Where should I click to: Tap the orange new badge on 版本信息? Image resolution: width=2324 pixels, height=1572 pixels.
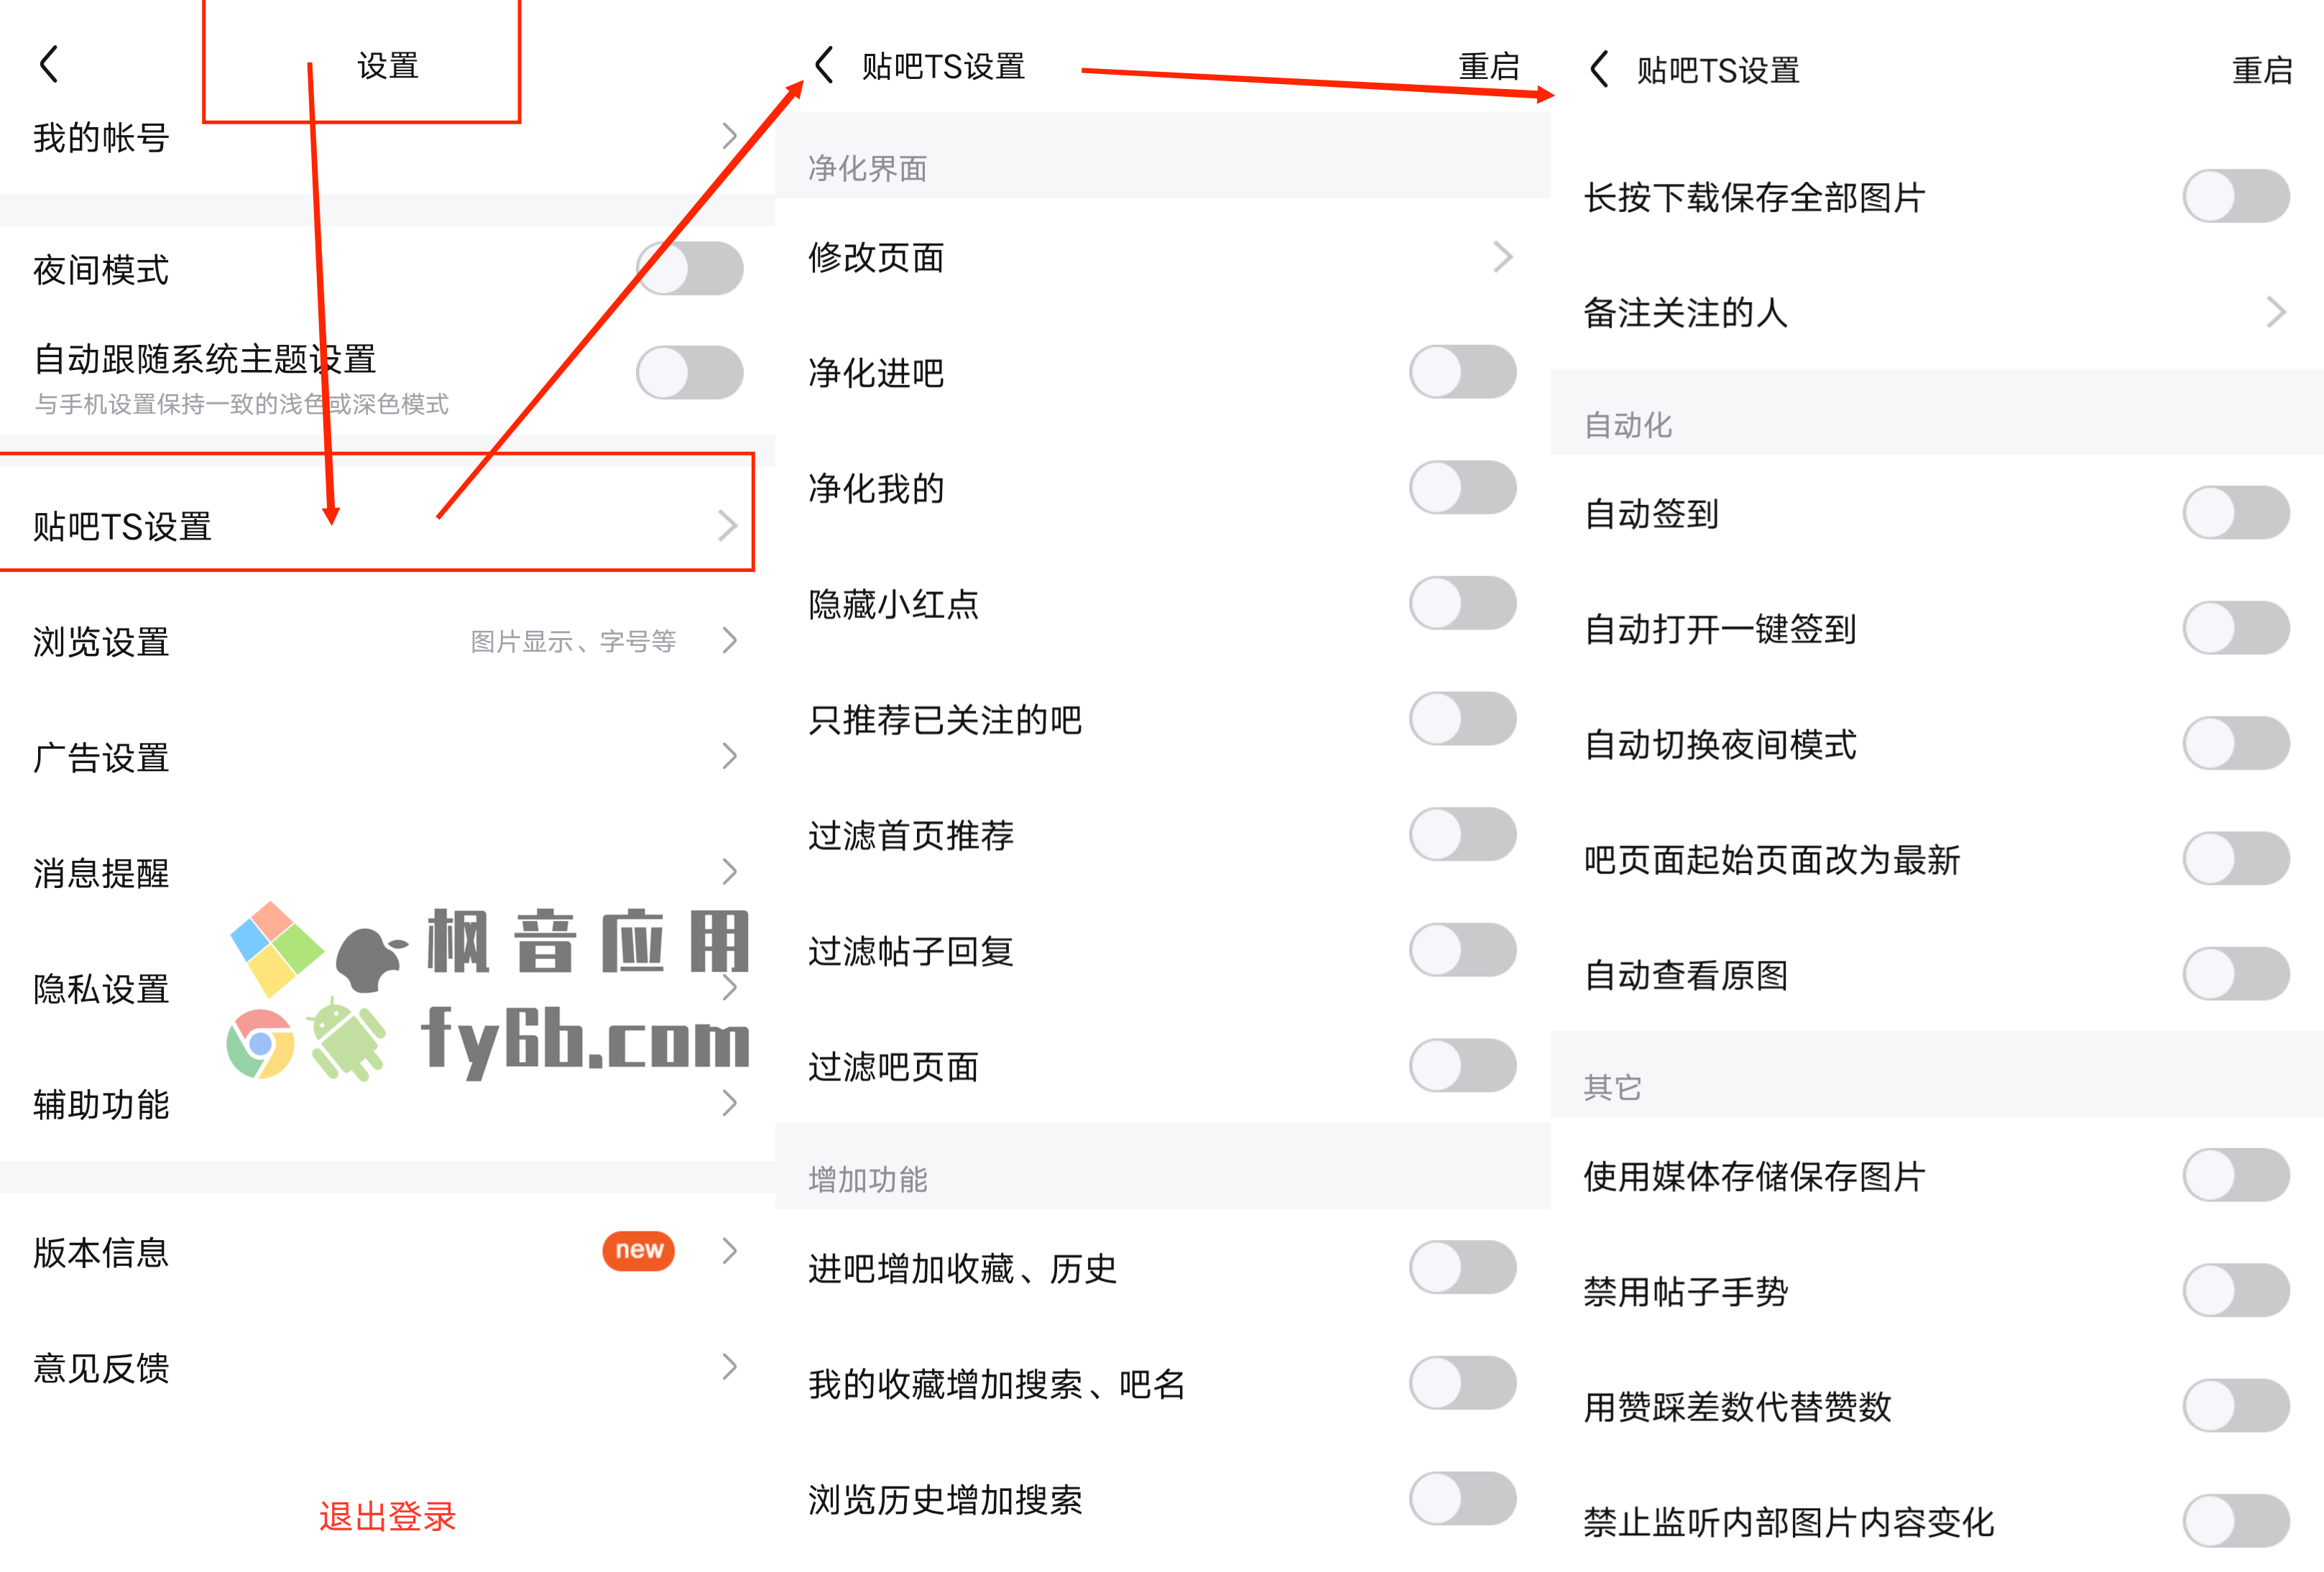pos(638,1250)
